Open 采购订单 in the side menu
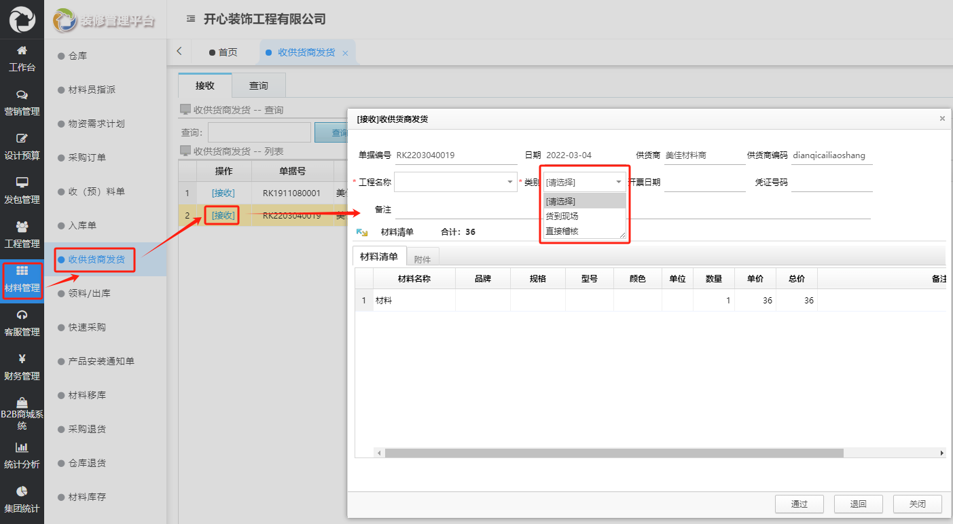This screenshot has width=953, height=524. (x=87, y=157)
